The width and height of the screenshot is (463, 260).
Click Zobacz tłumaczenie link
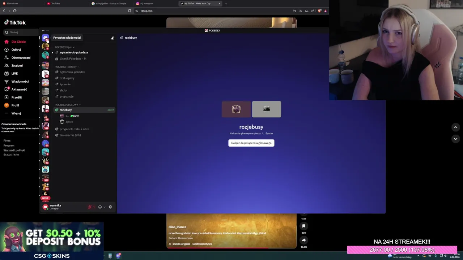(x=180, y=238)
